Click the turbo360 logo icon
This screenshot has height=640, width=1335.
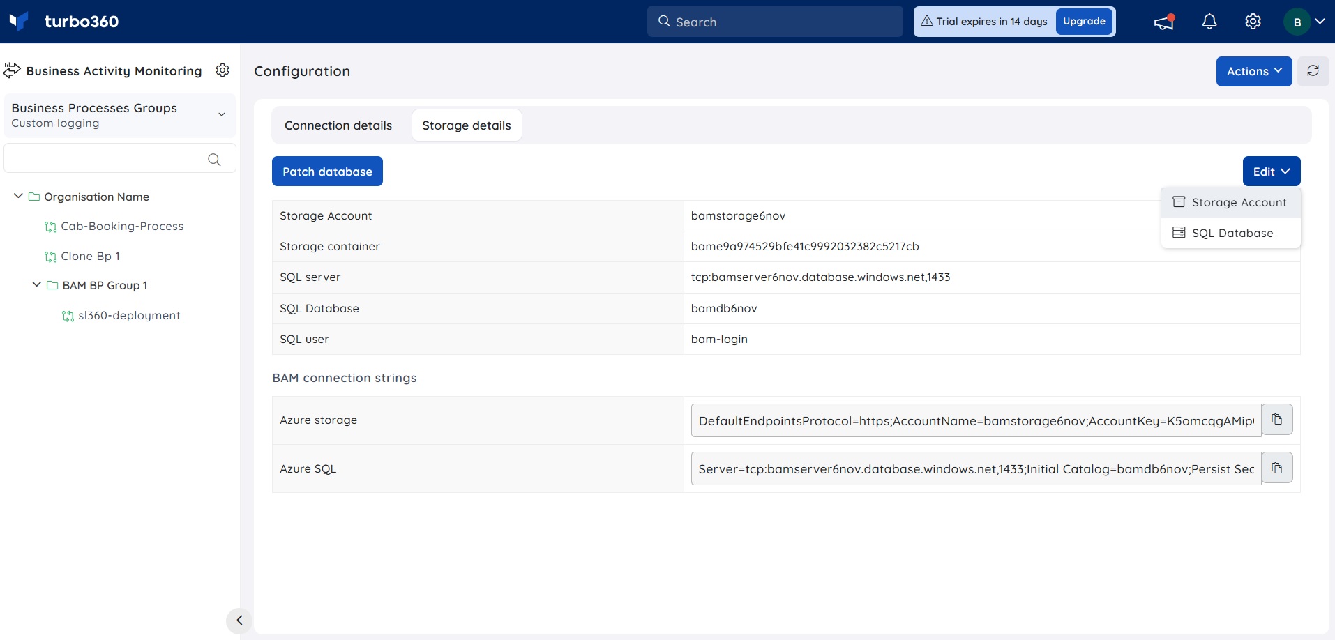[19, 21]
